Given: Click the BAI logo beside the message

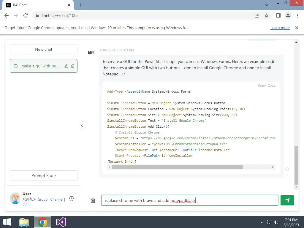Looking at the screenshot, I should [x=92, y=52].
